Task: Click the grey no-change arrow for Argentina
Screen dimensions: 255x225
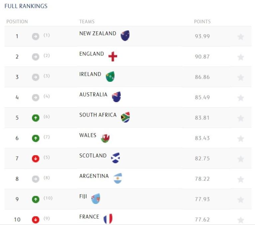Action: click(x=36, y=179)
